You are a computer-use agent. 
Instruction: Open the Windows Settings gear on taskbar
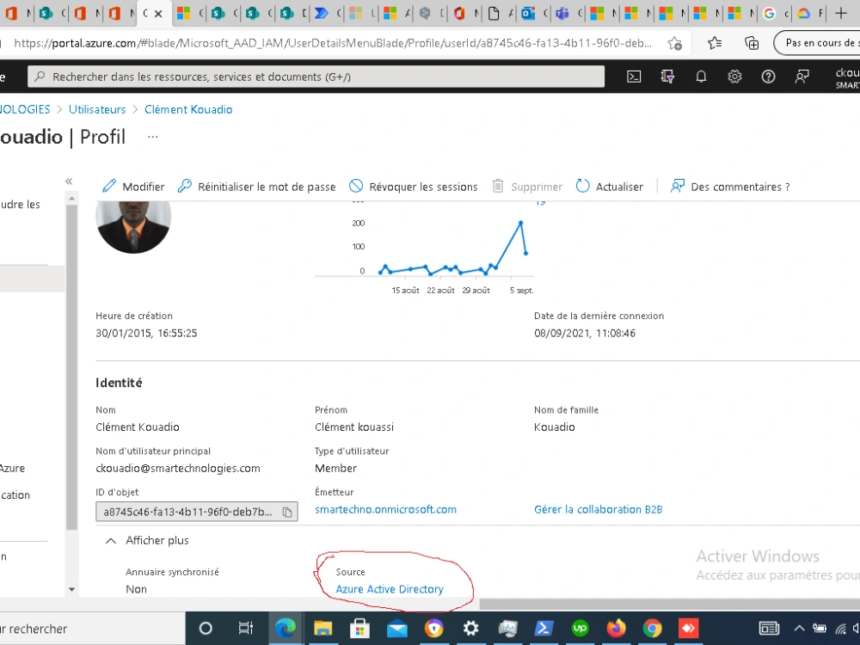tap(470, 628)
